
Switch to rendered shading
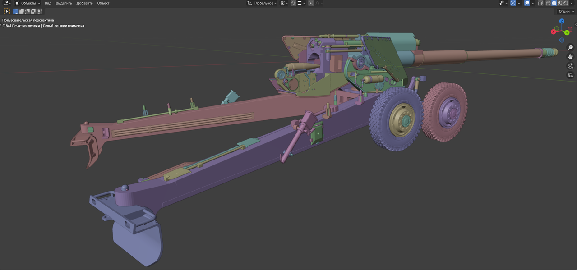[566, 3]
